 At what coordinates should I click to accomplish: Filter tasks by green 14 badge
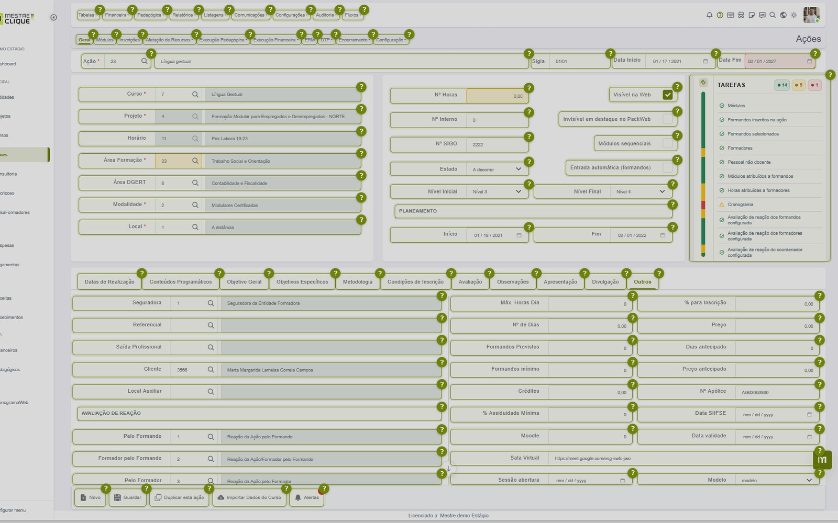click(x=782, y=85)
